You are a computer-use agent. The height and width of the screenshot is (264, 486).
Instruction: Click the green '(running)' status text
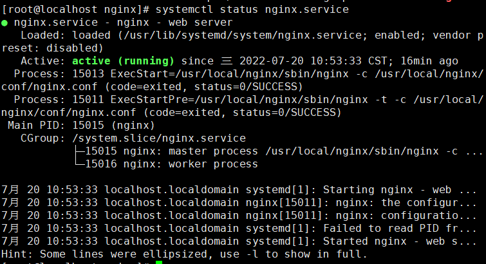point(146,61)
